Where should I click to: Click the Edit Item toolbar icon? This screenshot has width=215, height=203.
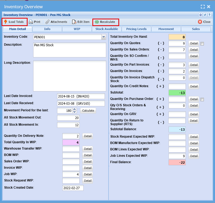[74, 22]
